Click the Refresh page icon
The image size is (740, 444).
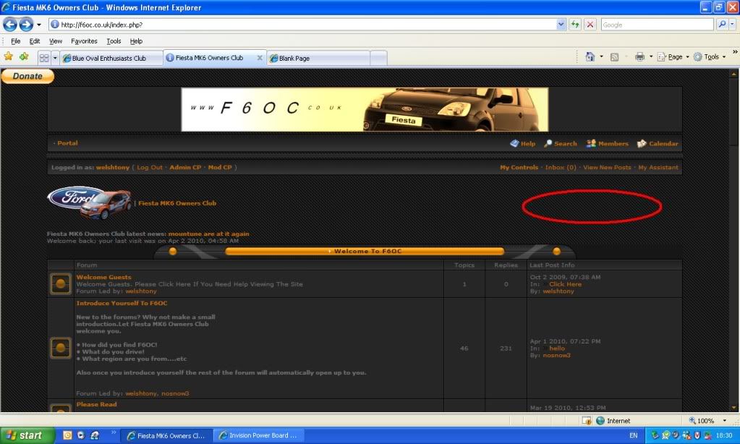(575, 25)
